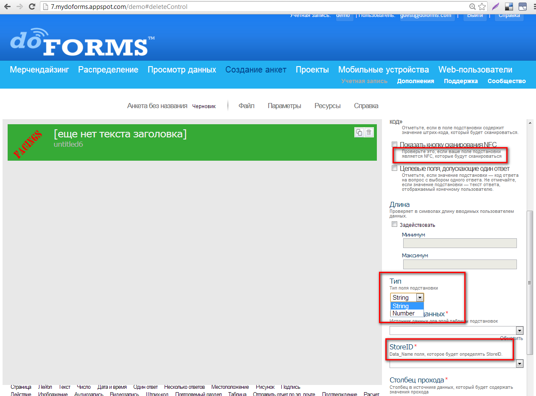Check the 'Целевые поля, допускающие один ответ' box
The width and height of the screenshot is (536, 396).
(395, 168)
